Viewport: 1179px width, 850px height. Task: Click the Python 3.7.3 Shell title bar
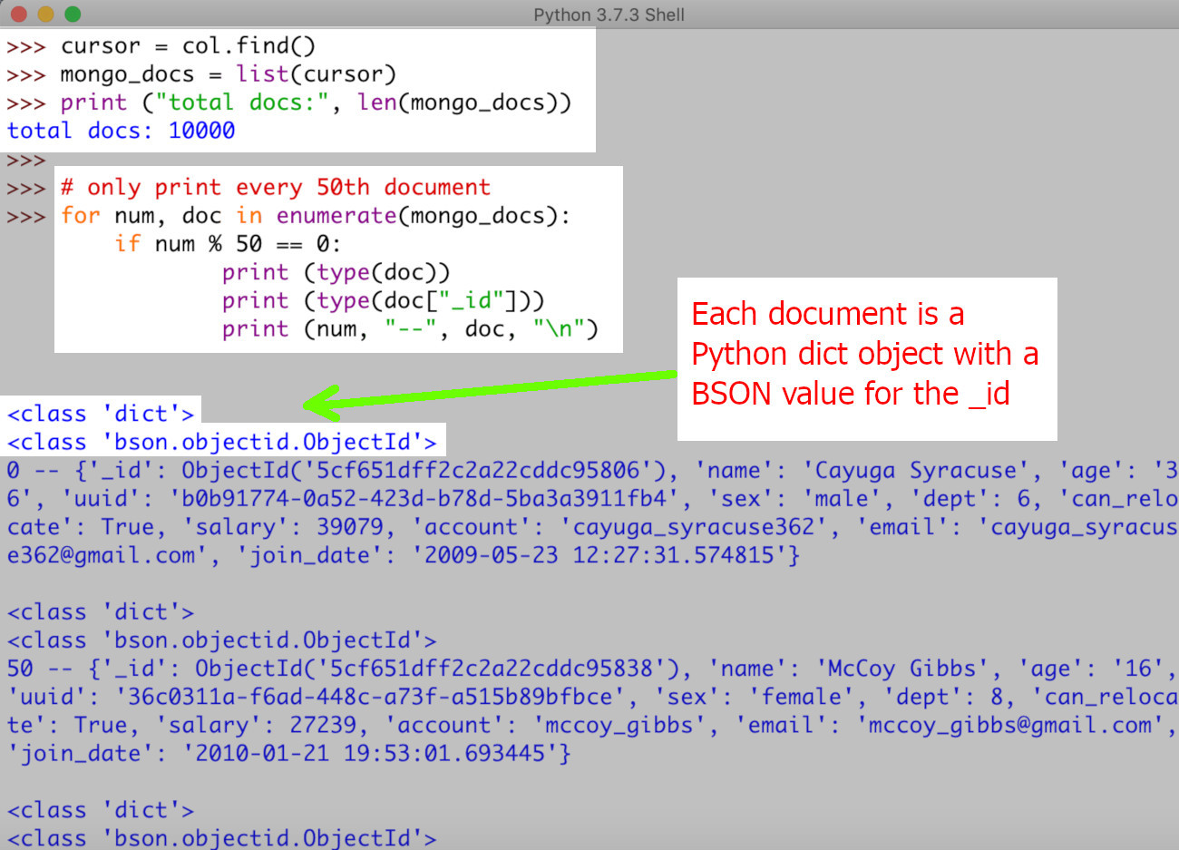(608, 15)
